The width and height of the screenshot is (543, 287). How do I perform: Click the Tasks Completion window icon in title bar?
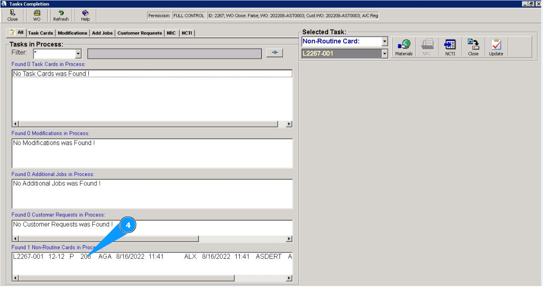pos(4,4)
